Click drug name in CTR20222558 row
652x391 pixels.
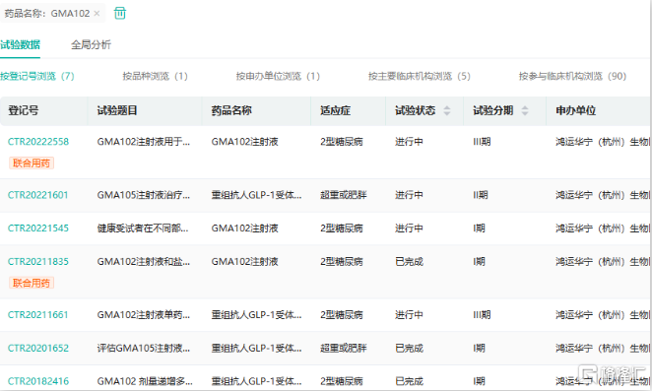click(244, 142)
